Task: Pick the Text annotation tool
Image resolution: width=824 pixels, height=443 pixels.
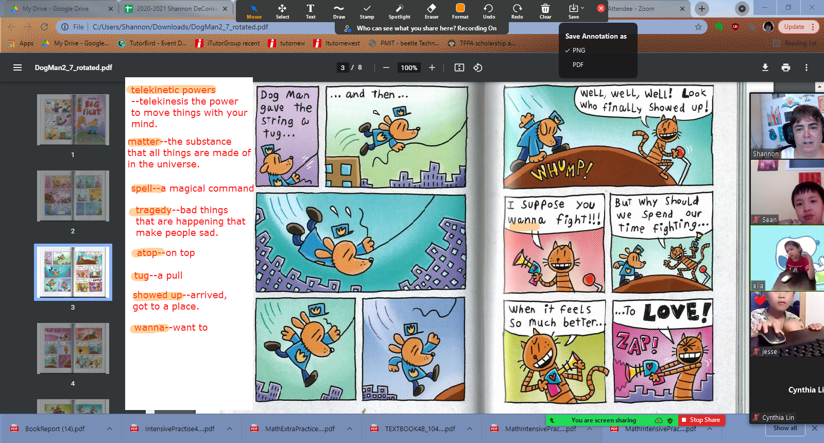Action: click(311, 11)
